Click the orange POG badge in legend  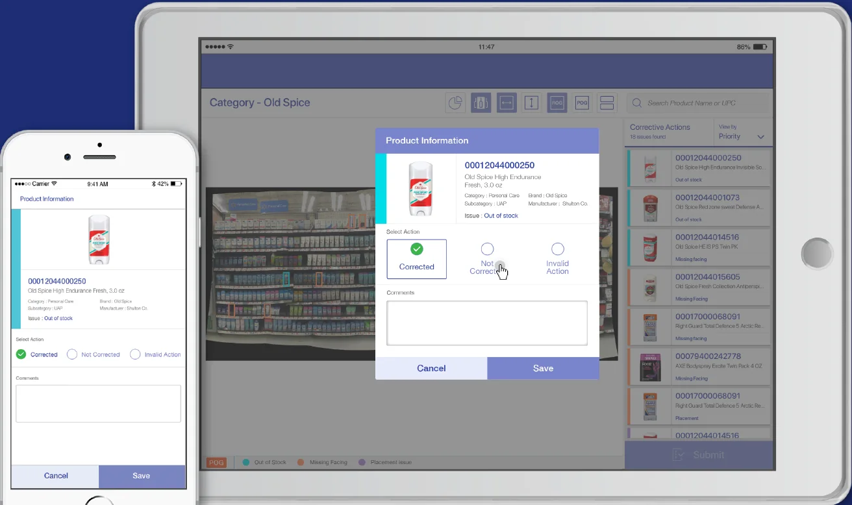[x=216, y=462]
